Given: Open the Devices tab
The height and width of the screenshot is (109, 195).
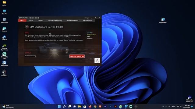Looking at the screenshot, I should (40, 21).
